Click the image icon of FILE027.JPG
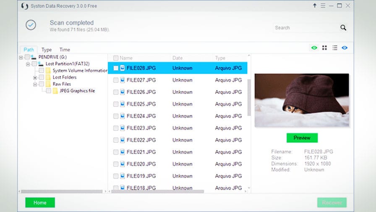Viewport: 376px width, 212px height. [122, 80]
